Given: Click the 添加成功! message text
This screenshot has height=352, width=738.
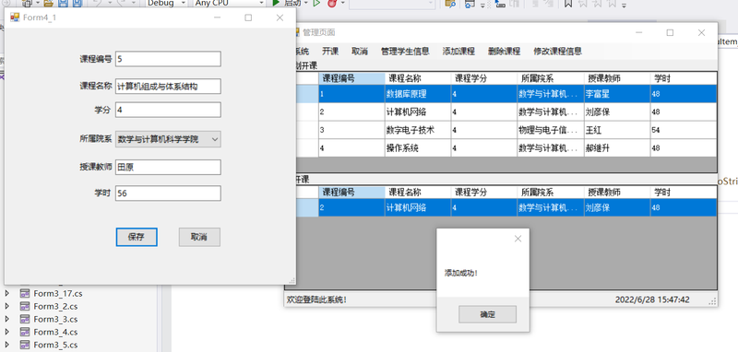Looking at the screenshot, I should click(461, 273).
